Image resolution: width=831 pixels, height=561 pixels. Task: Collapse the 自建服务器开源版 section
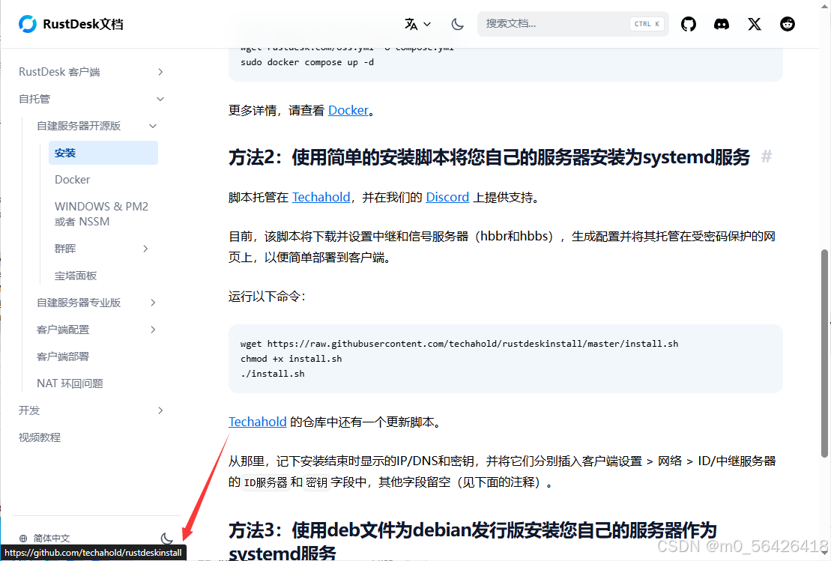(x=153, y=126)
